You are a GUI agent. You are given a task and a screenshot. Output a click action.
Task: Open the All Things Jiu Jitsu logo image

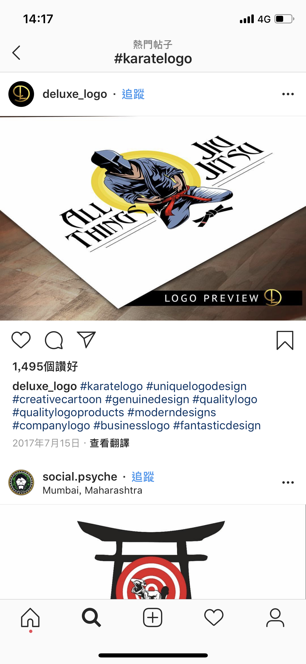point(153,218)
